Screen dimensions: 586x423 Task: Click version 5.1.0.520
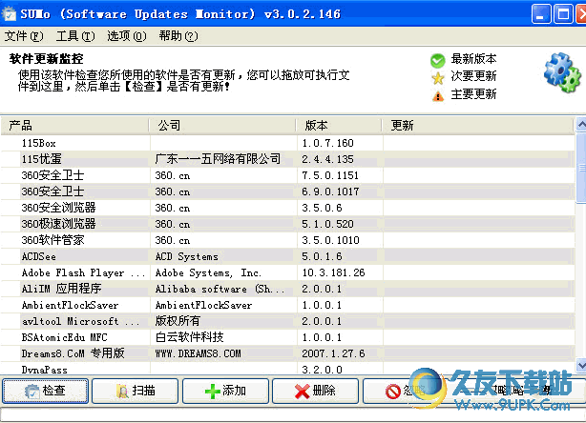(327, 224)
